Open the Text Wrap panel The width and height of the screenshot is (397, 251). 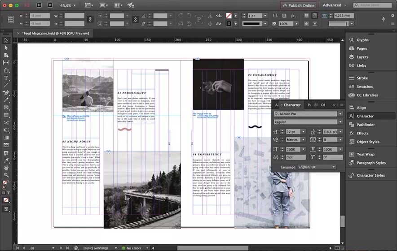tap(365, 154)
